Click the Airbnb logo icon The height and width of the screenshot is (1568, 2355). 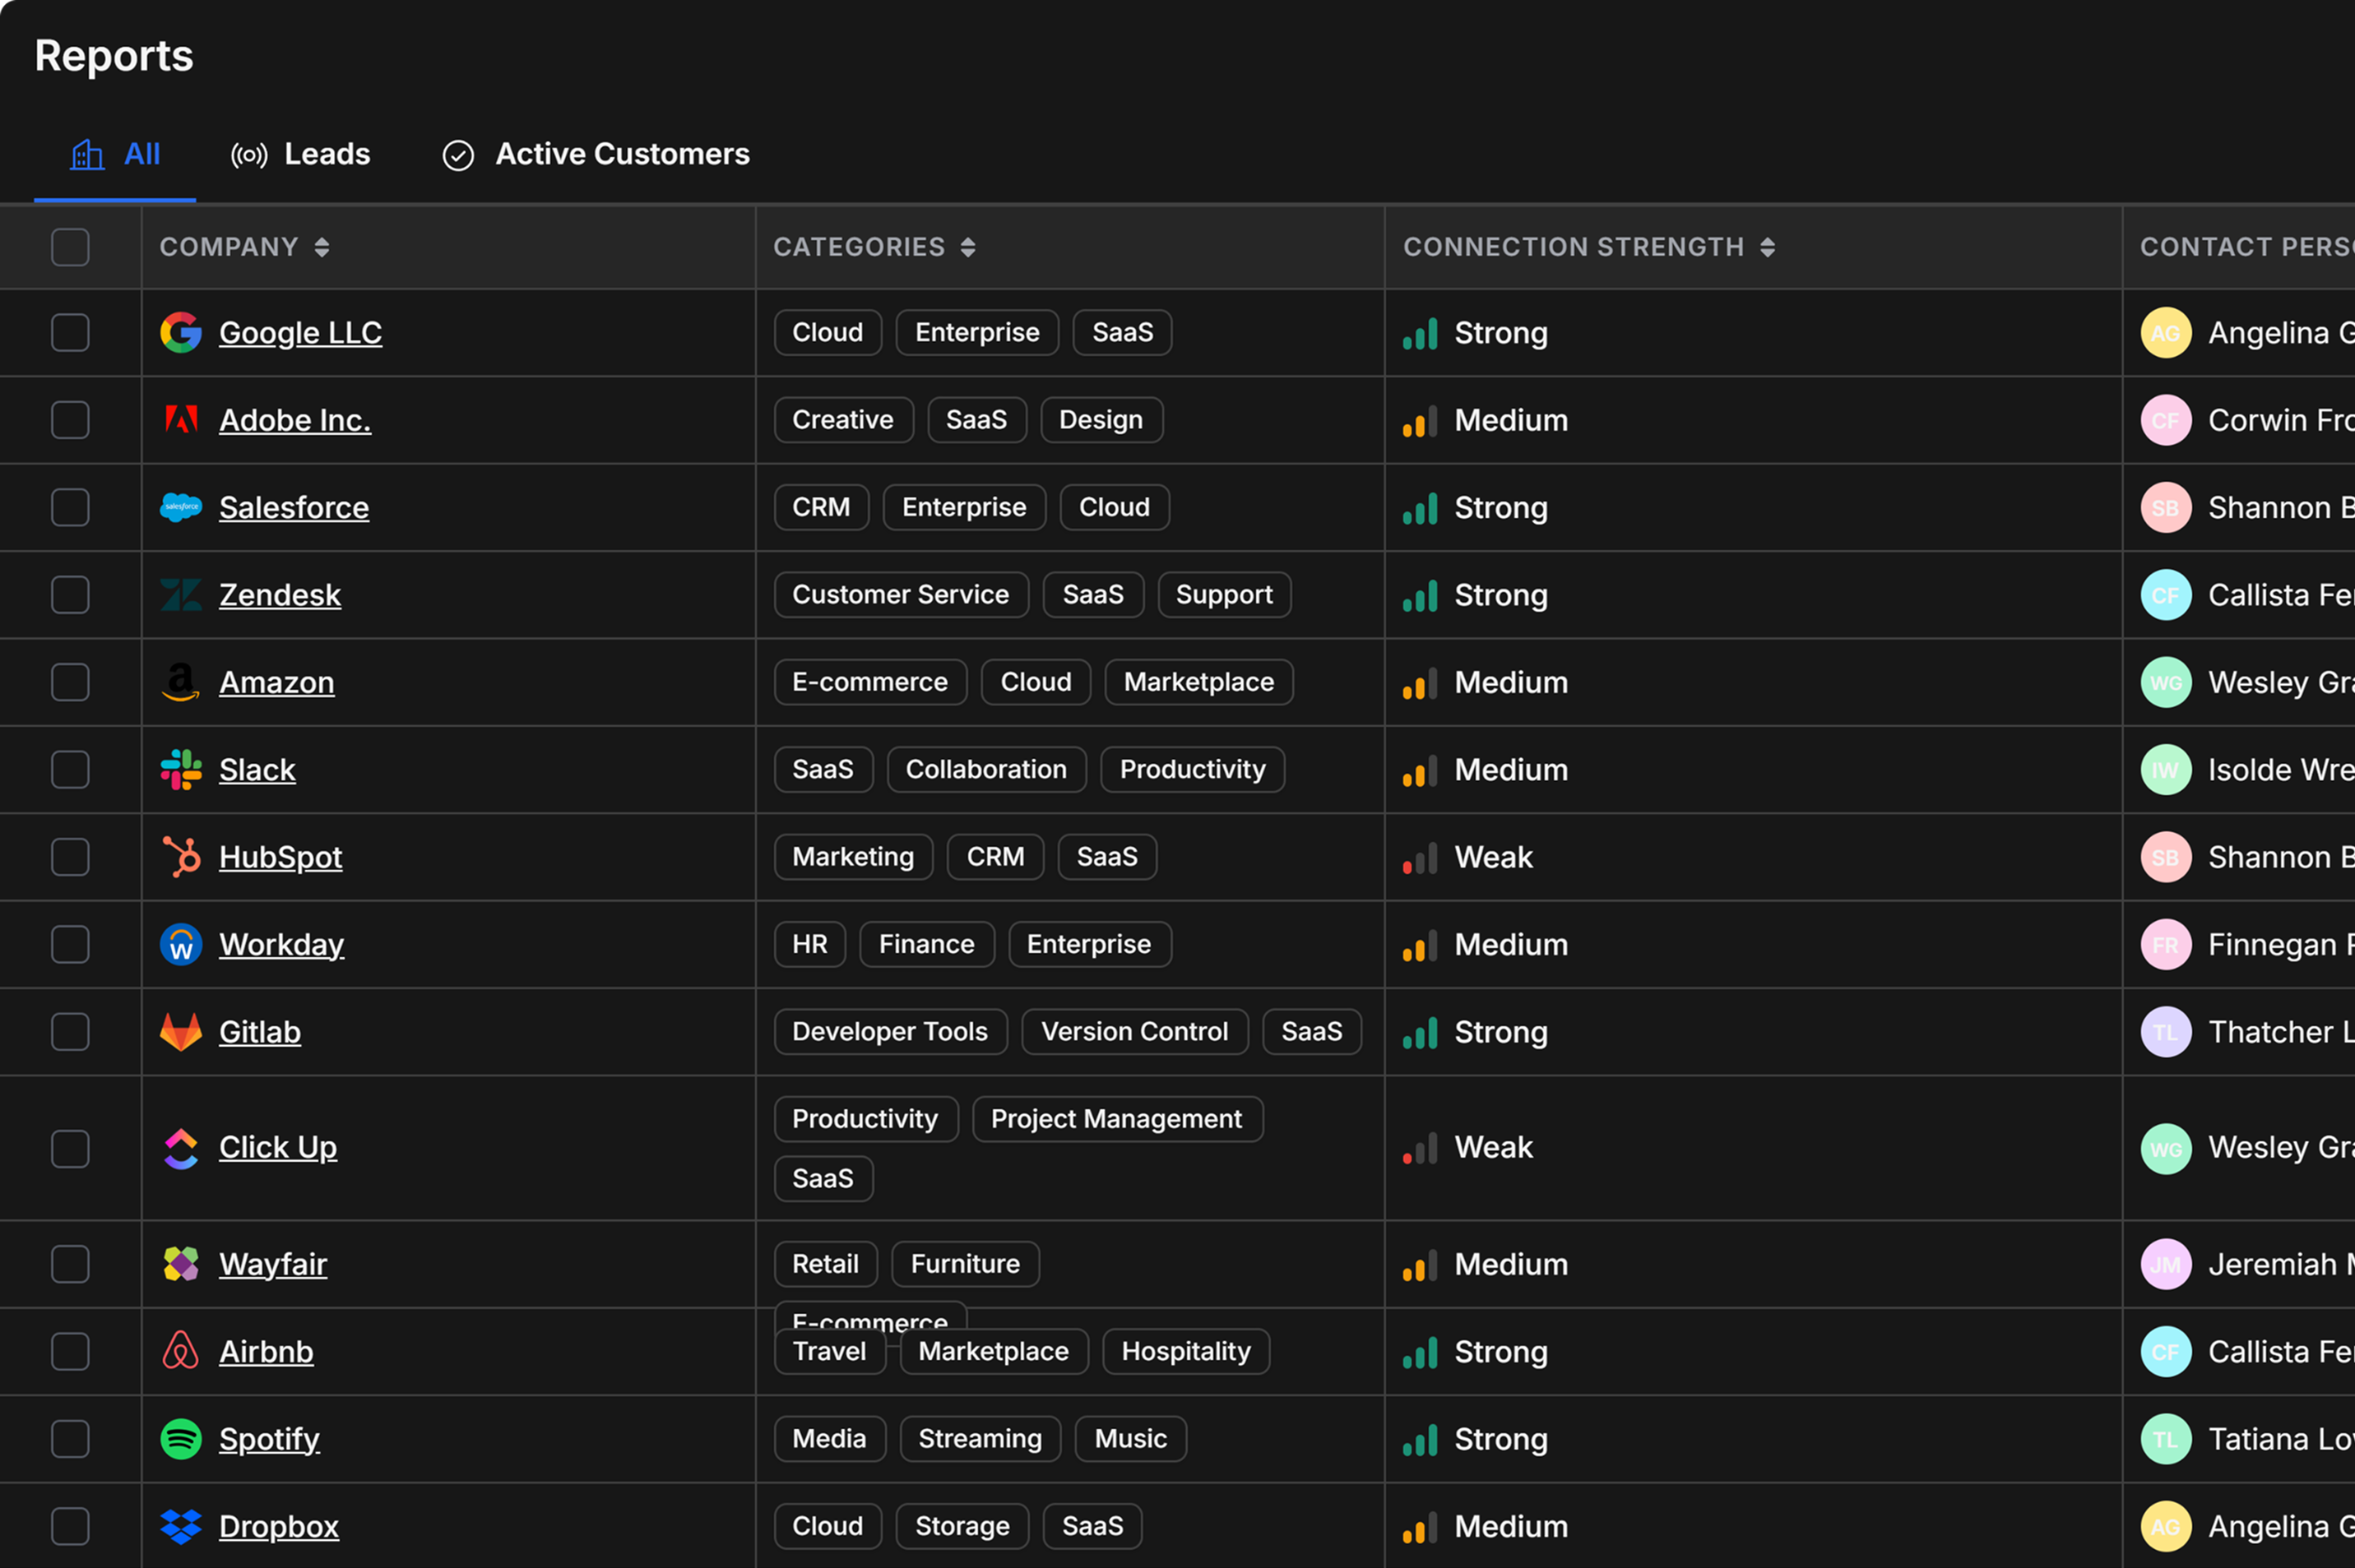coord(181,1351)
